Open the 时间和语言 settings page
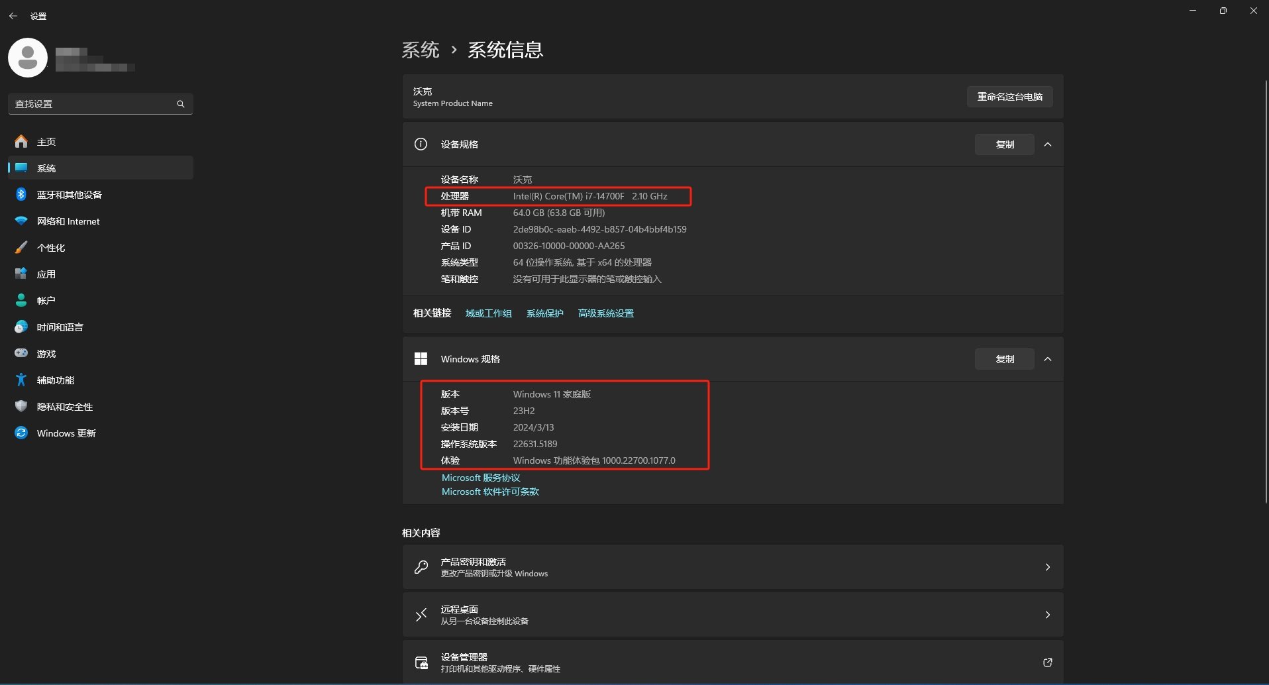This screenshot has width=1269, height=685. pos(59,327)
